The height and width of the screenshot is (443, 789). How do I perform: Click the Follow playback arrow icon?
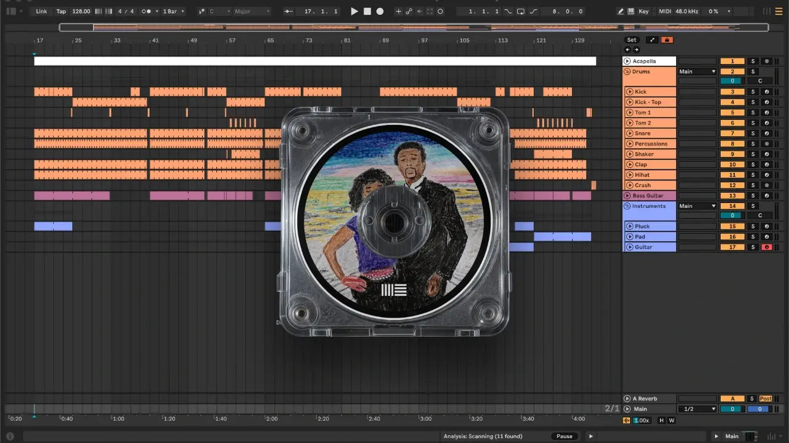288,11
